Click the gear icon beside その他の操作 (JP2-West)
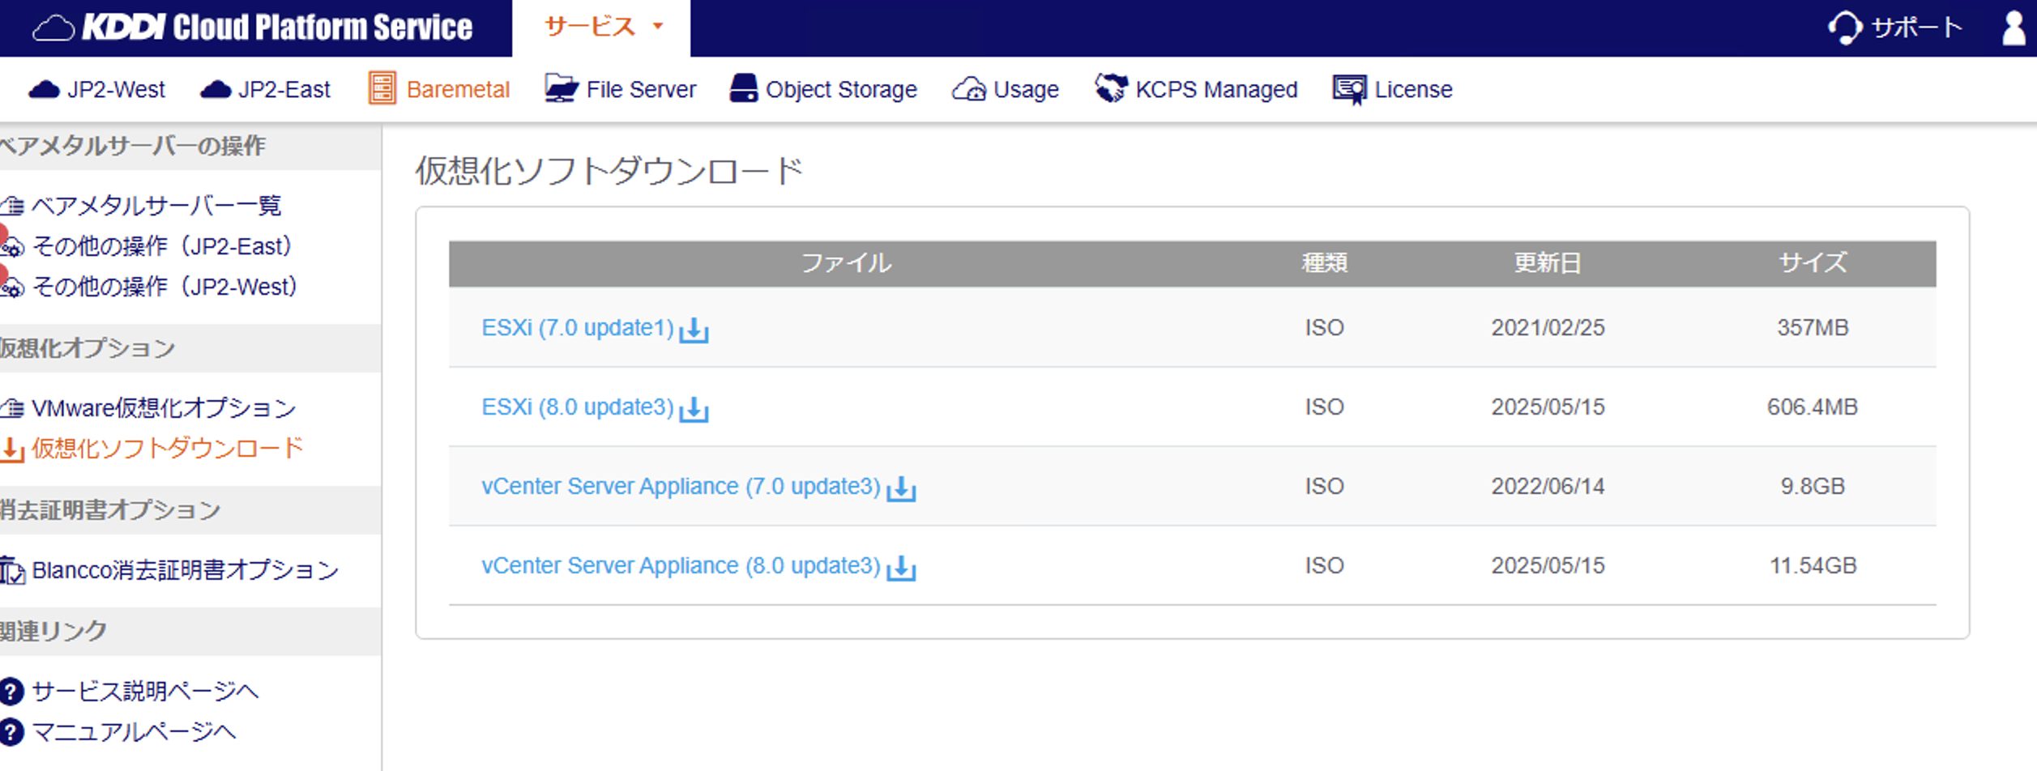2037x771 pixels. coord(13,288)
